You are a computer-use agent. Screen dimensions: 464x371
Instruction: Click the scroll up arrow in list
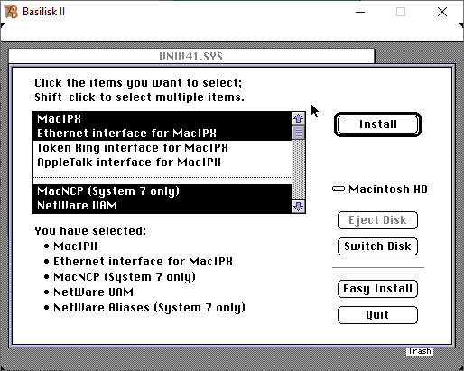click(x=299, y=118)
